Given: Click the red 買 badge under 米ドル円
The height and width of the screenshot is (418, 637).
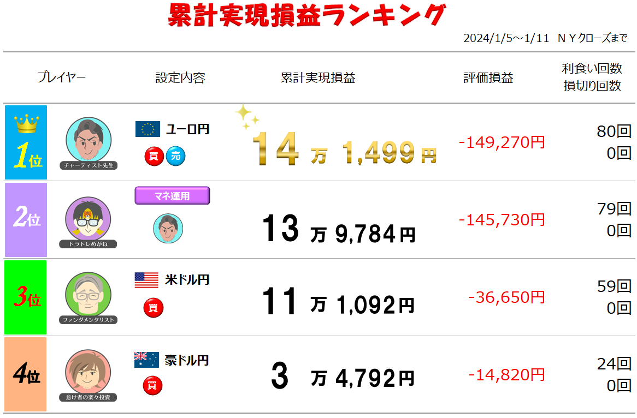Looking at the screenshot, I should [x=153, y=308].
